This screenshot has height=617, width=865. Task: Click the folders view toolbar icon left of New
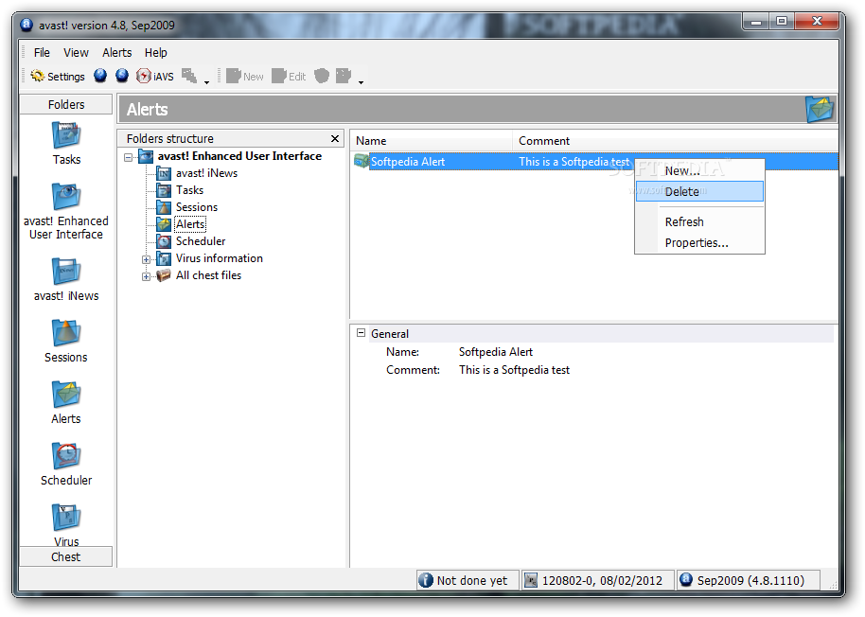(189, 76)
